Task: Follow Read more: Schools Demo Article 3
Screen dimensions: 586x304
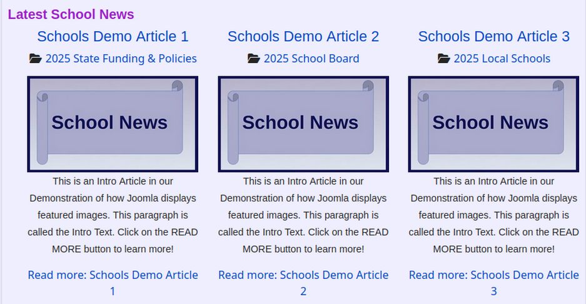Action: pyautogui.click(x=493, y=275)
